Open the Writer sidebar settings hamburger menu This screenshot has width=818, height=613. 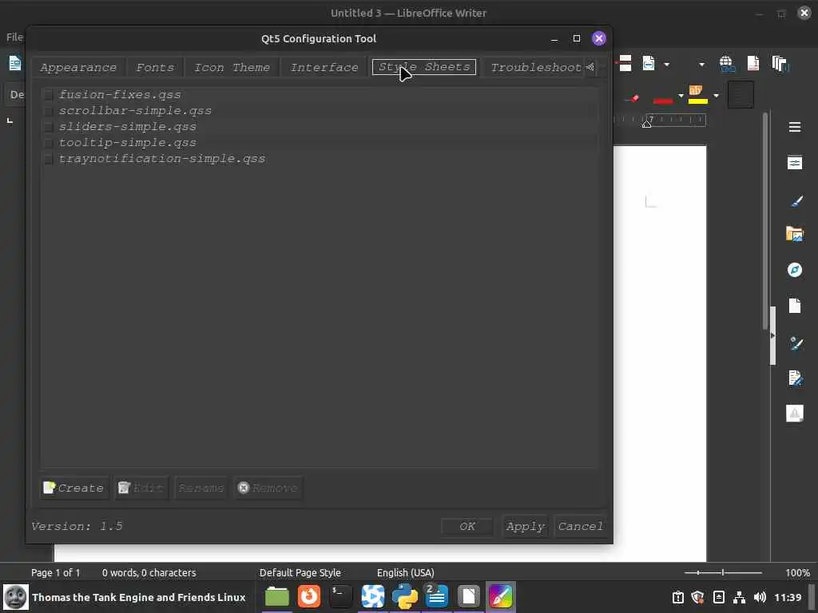[x=795, y=127]
